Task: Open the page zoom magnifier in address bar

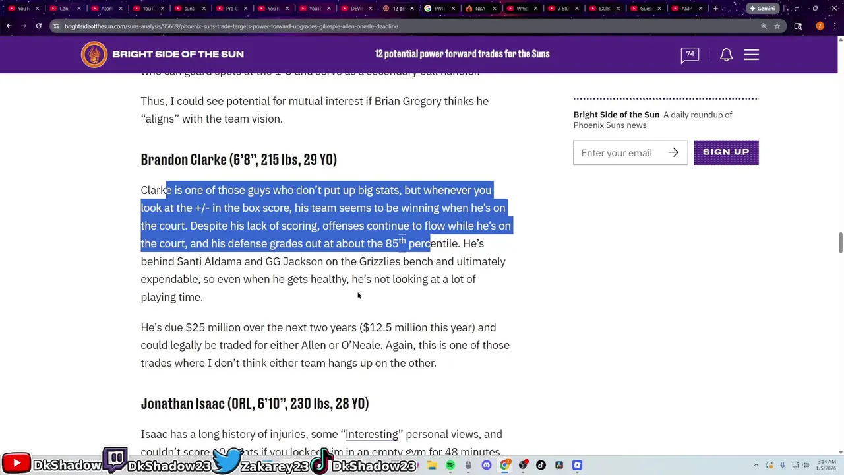Action: [764, 26]
